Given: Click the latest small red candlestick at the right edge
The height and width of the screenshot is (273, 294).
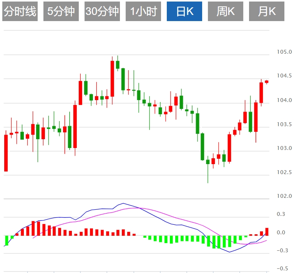Looking at the screenshot, I should [266, 82].
